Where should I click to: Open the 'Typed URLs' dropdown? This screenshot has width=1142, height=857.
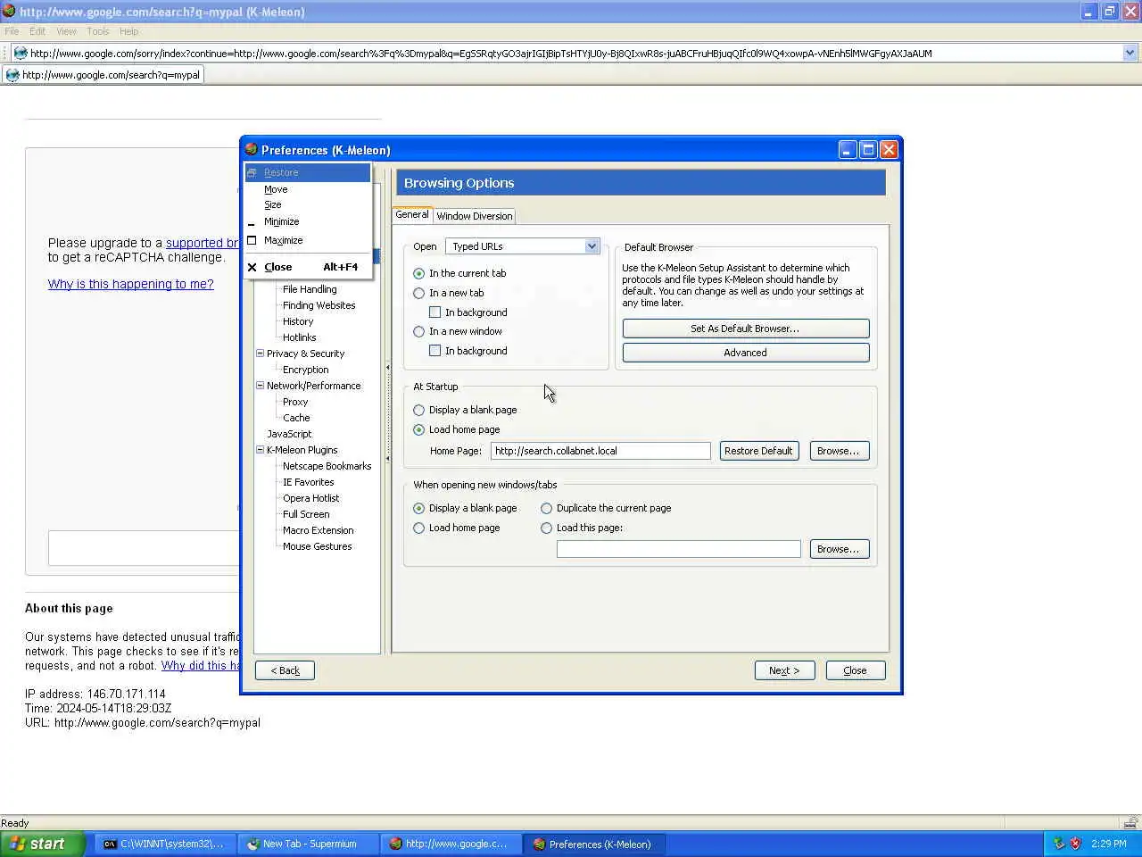(523, 246)
